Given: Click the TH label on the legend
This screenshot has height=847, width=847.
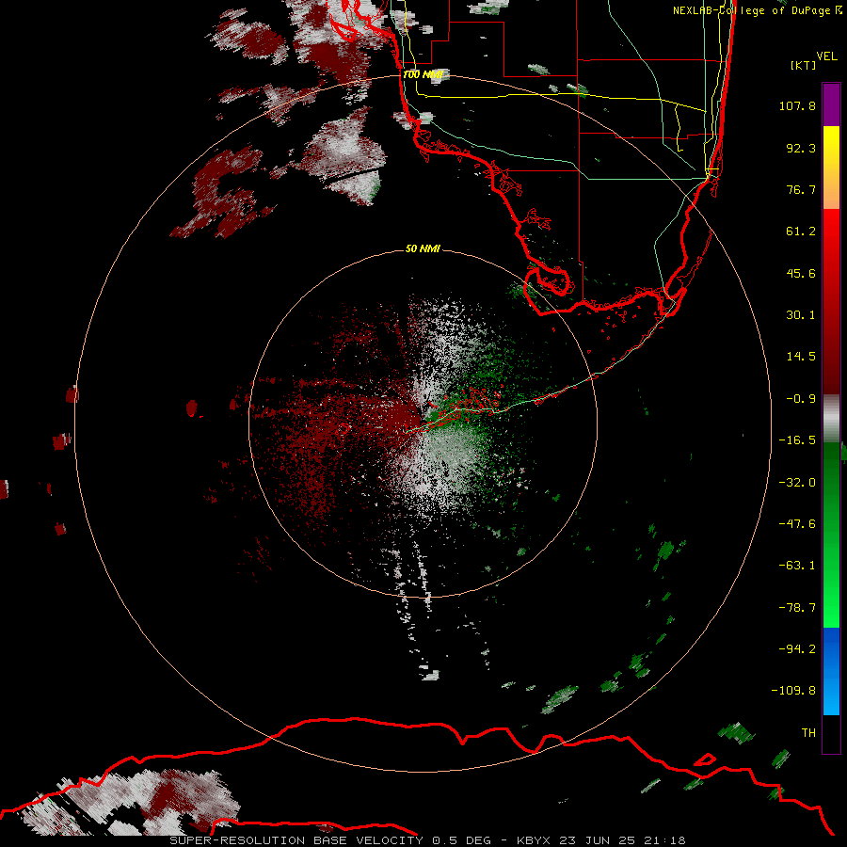Looking at the screenshot, I should pos(808,733).
